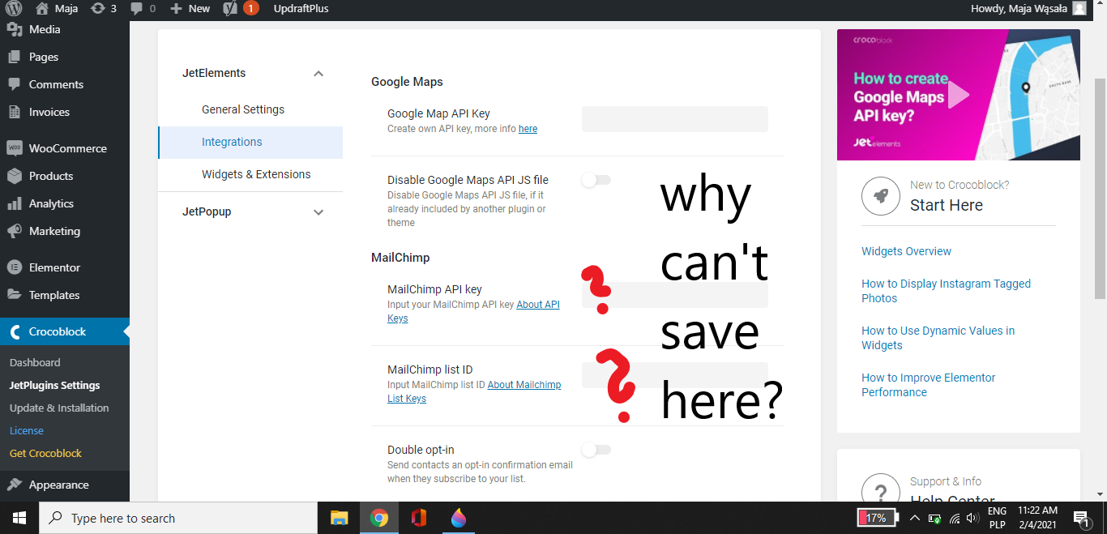Click the Products box icon
The height and width of the screenshot is (534, 1107).
tap(14, 176)
